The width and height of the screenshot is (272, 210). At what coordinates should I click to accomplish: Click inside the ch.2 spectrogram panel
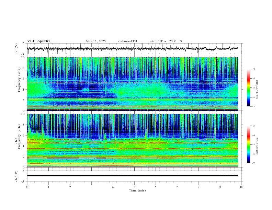coord(133,141)
